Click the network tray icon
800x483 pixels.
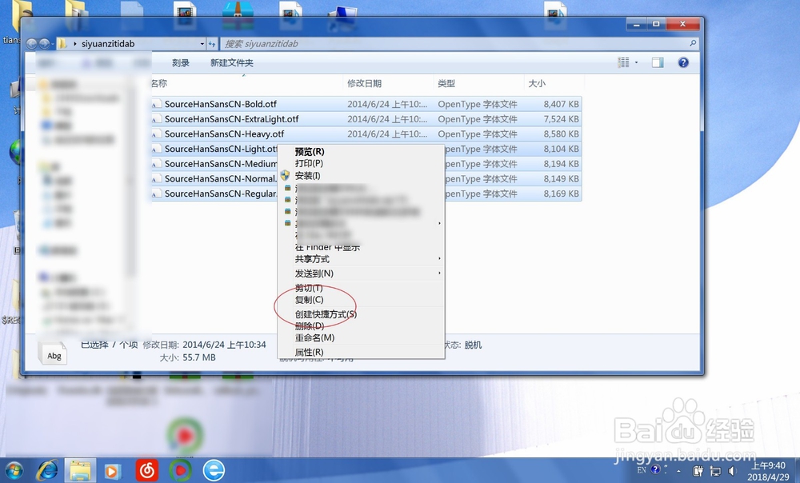716,471
